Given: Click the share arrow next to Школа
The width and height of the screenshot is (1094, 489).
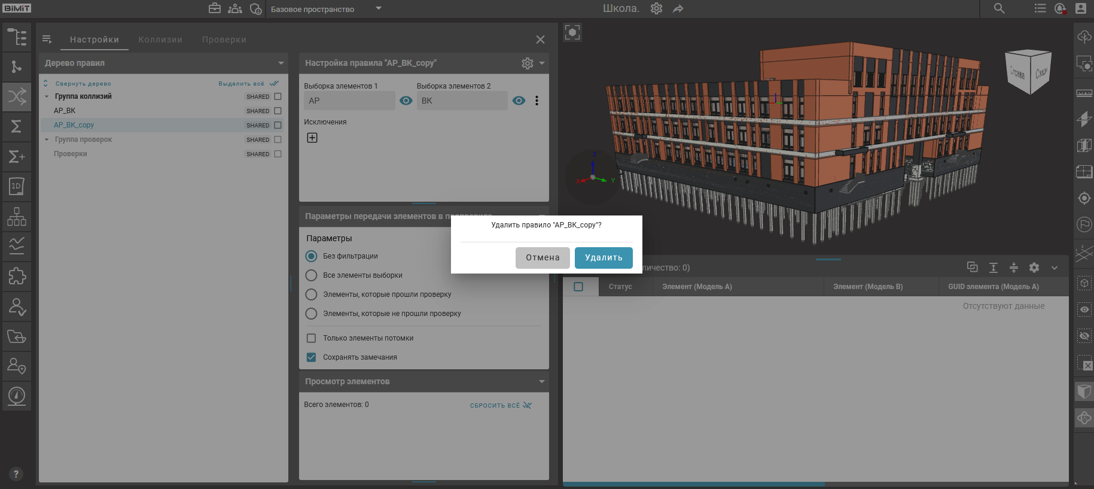Looking at the screenshot, I should point(678,9).
